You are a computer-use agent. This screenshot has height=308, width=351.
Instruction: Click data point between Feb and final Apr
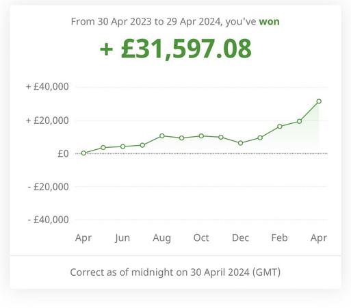pyautogui.click(x=299, y=121)
